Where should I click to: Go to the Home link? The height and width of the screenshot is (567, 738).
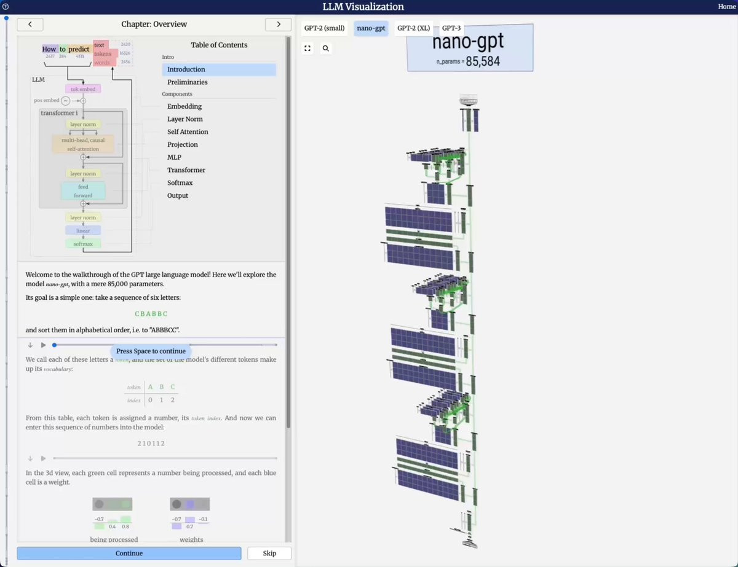click(x=727, y=7)
